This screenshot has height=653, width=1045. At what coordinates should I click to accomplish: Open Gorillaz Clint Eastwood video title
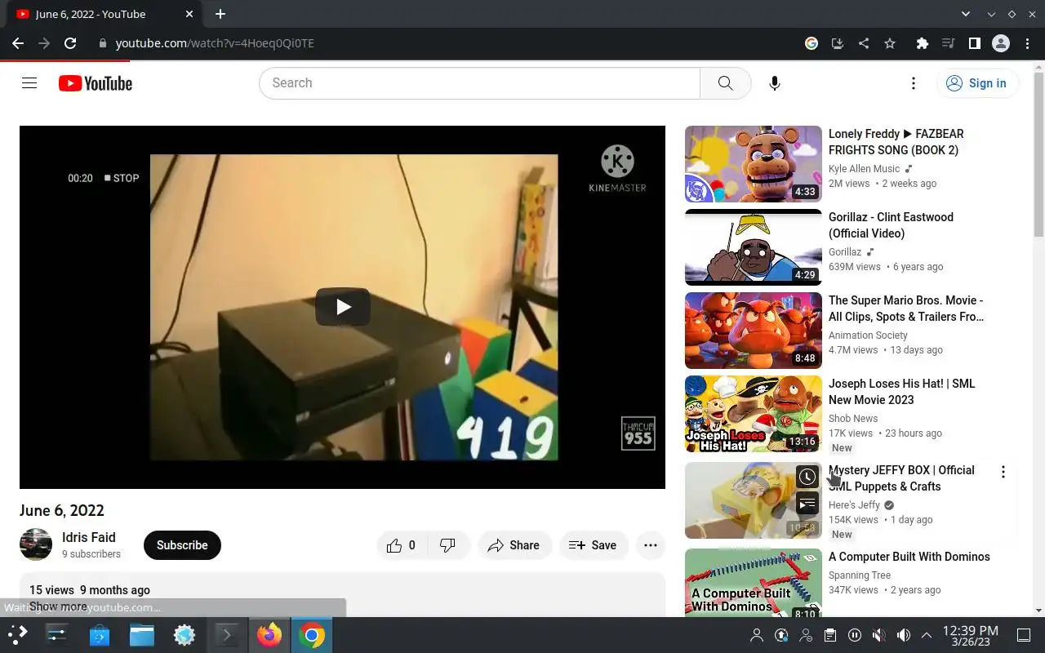click(x=891, y=225)
